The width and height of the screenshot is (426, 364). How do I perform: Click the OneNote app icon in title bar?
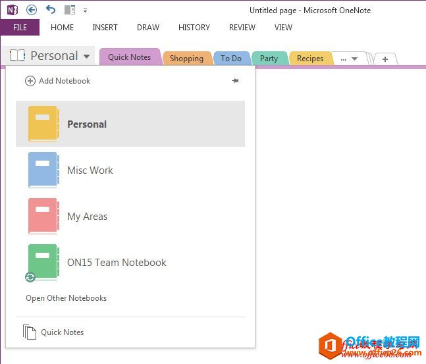(x=13, y=11)
